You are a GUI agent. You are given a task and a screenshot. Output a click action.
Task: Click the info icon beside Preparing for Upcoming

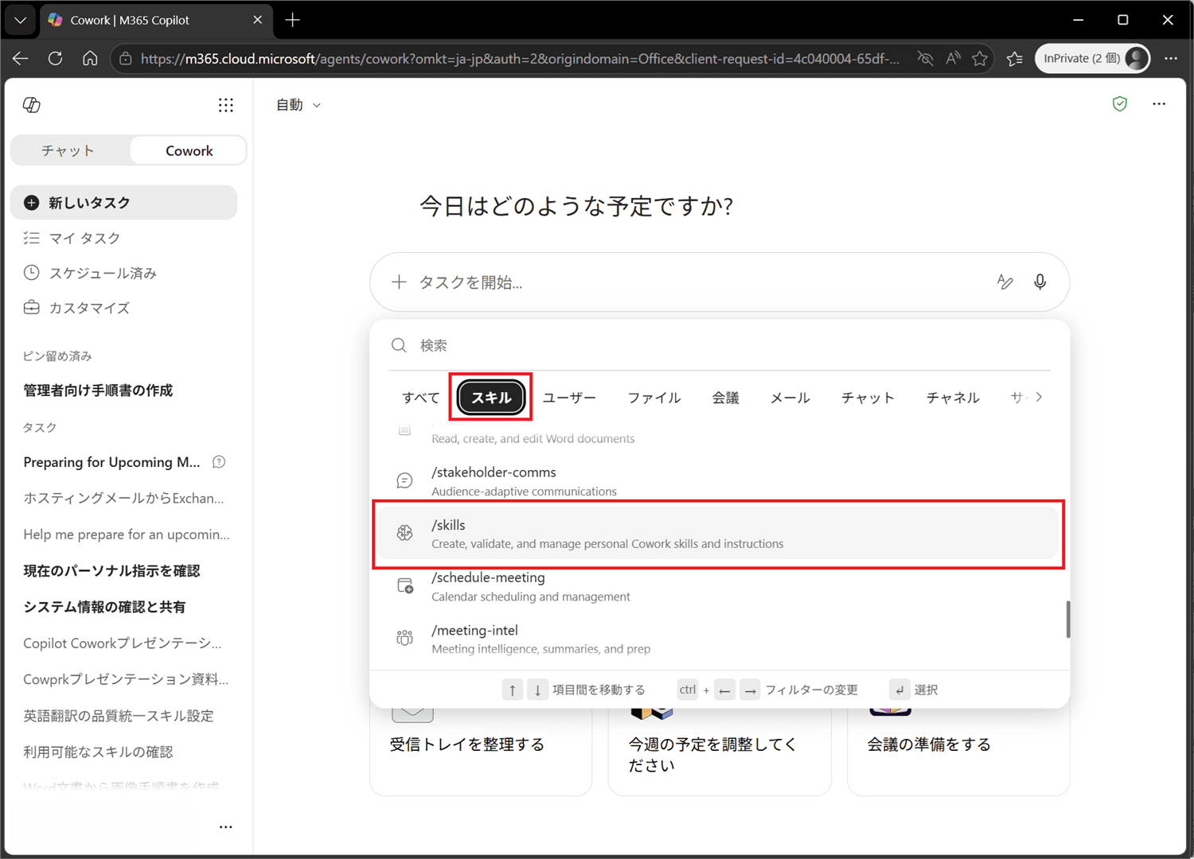[x=219, y=462]
